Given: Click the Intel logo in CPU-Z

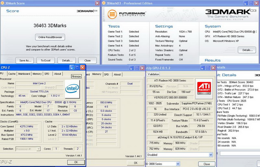Looking at the screenshot, I should [72, 89].
